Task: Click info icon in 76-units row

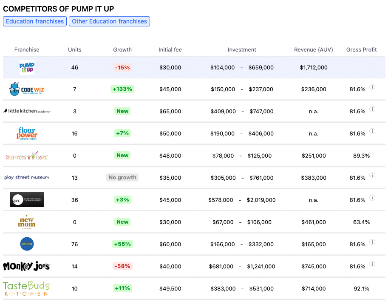Action: coord(372,242)
